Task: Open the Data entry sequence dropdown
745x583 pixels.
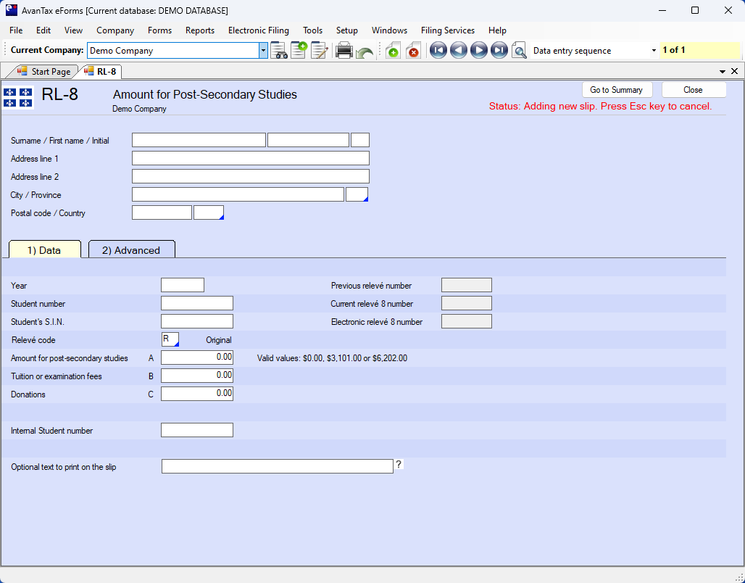Action: click(x=653, y=51)
